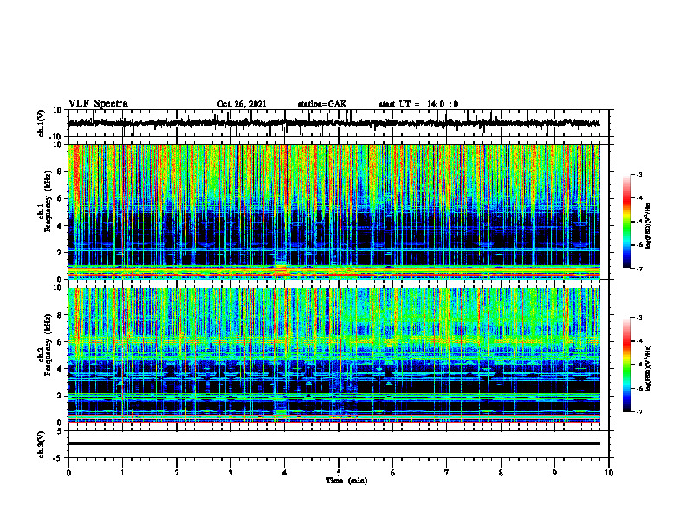
Task: Click the "4" kHz tick on ch.2 spectrogram
Action: click(x=61, y=369)
